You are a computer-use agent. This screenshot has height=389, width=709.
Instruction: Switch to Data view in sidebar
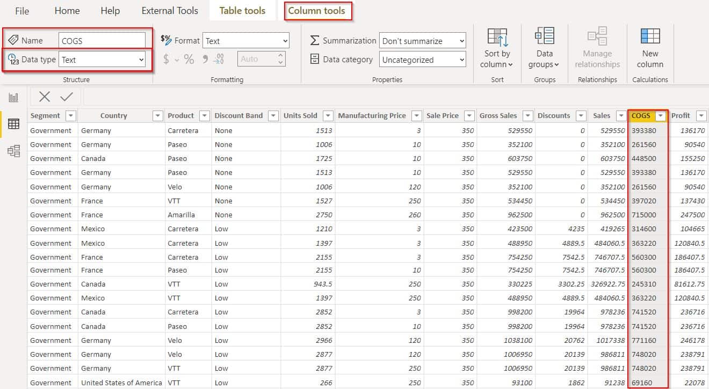point(13,124)
